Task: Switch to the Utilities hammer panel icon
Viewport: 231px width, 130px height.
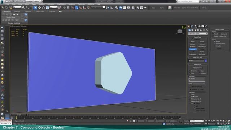Action: [206, 26]
